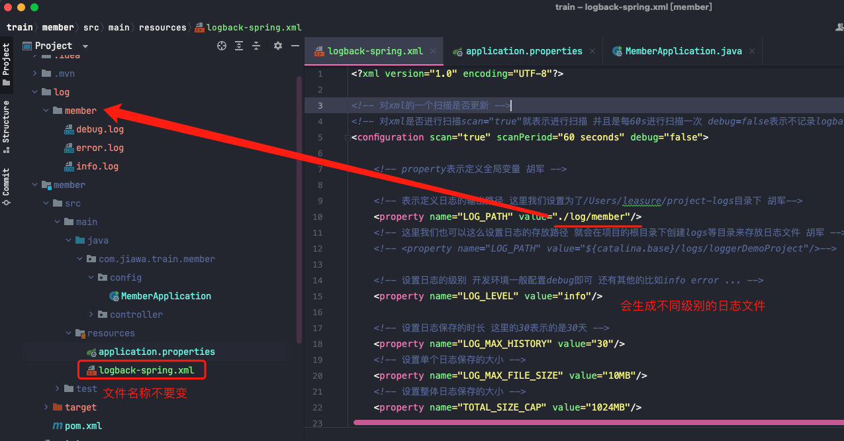Expand the target folder
The image size is (844, 441).
click(x=46, y=407)
